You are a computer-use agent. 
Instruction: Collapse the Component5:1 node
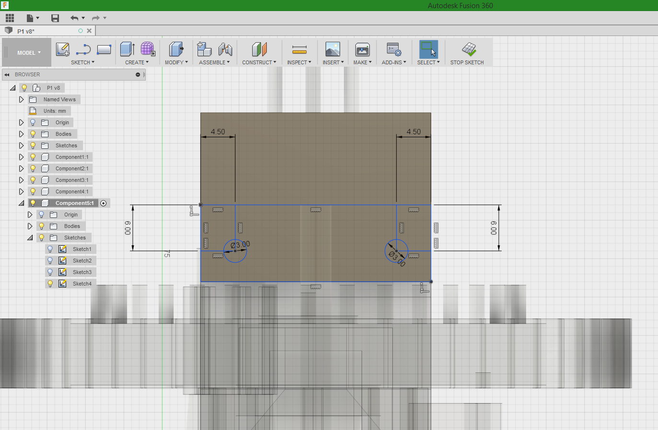(21, 203)
